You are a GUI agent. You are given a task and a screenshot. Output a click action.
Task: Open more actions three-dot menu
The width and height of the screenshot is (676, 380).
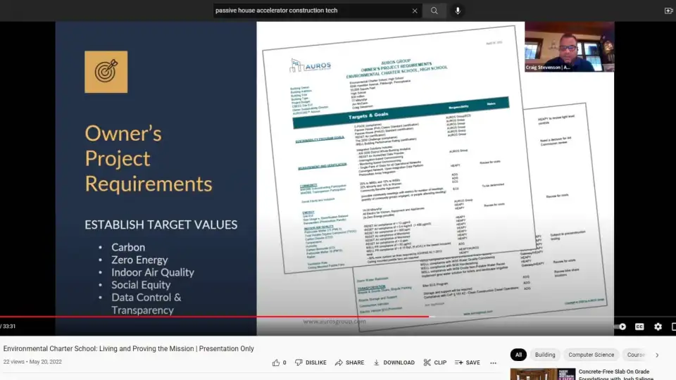click(x=493, y=362)
